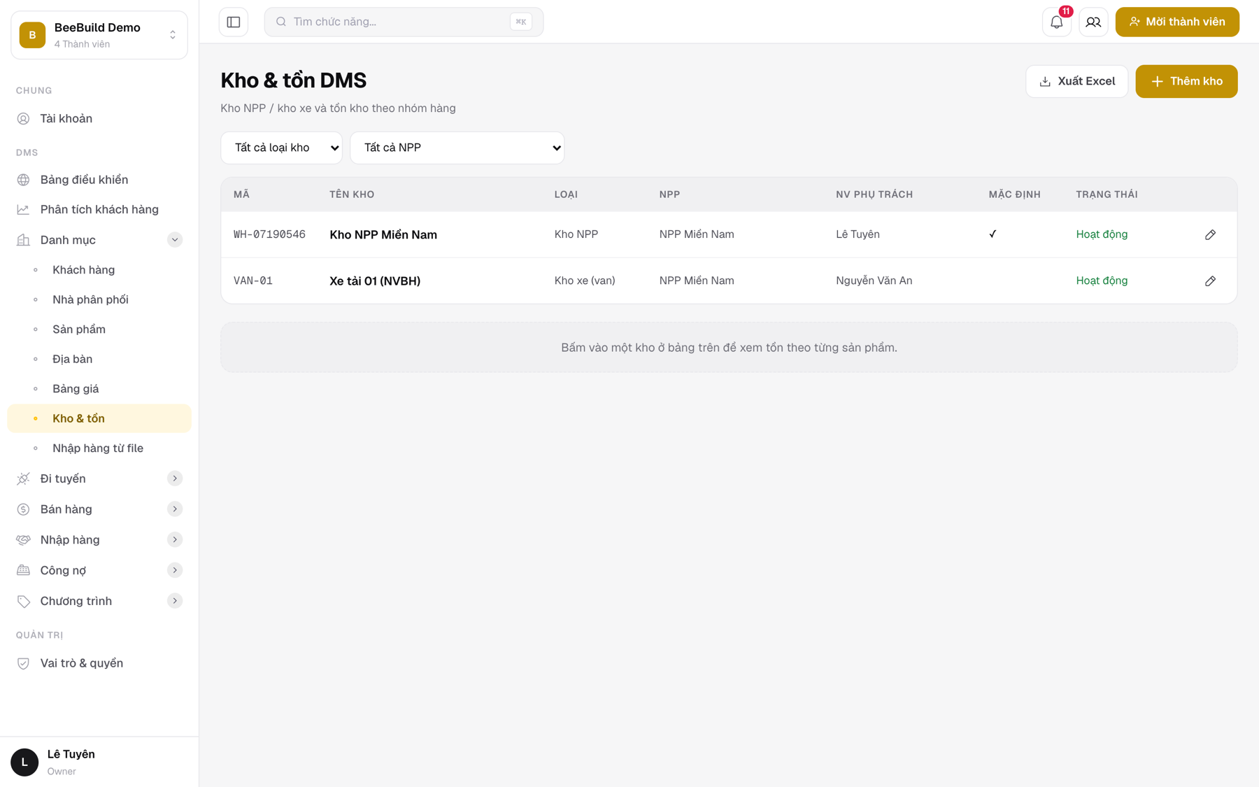Edit Kho NPP Miền Nam with pencil icon
Image resolution: width=1259 pixels, height=787 pixels.
1210,234
